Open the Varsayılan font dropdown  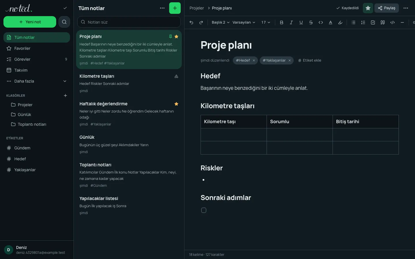(x=244, y=22)
